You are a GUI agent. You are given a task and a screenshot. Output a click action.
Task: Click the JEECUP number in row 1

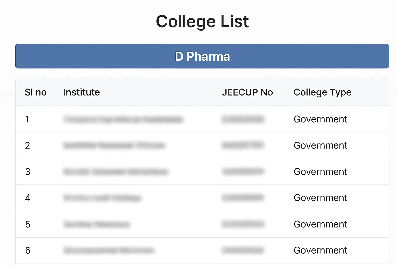click(243, 119)
